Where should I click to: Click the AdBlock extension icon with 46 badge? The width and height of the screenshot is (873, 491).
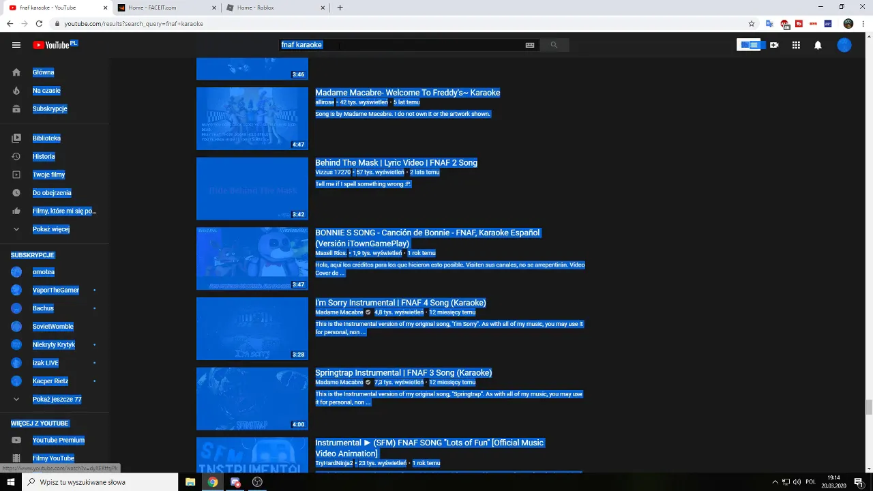(x=785, y=24)
